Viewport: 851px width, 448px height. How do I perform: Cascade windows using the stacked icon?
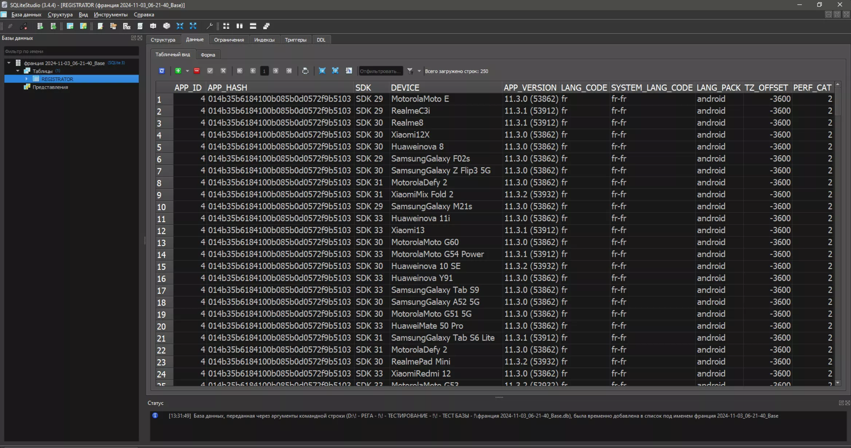tap(266, 26)
